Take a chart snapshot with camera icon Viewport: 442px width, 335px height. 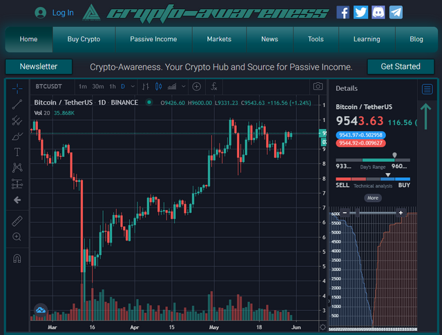pyautogui.click(x=318, y=86)
